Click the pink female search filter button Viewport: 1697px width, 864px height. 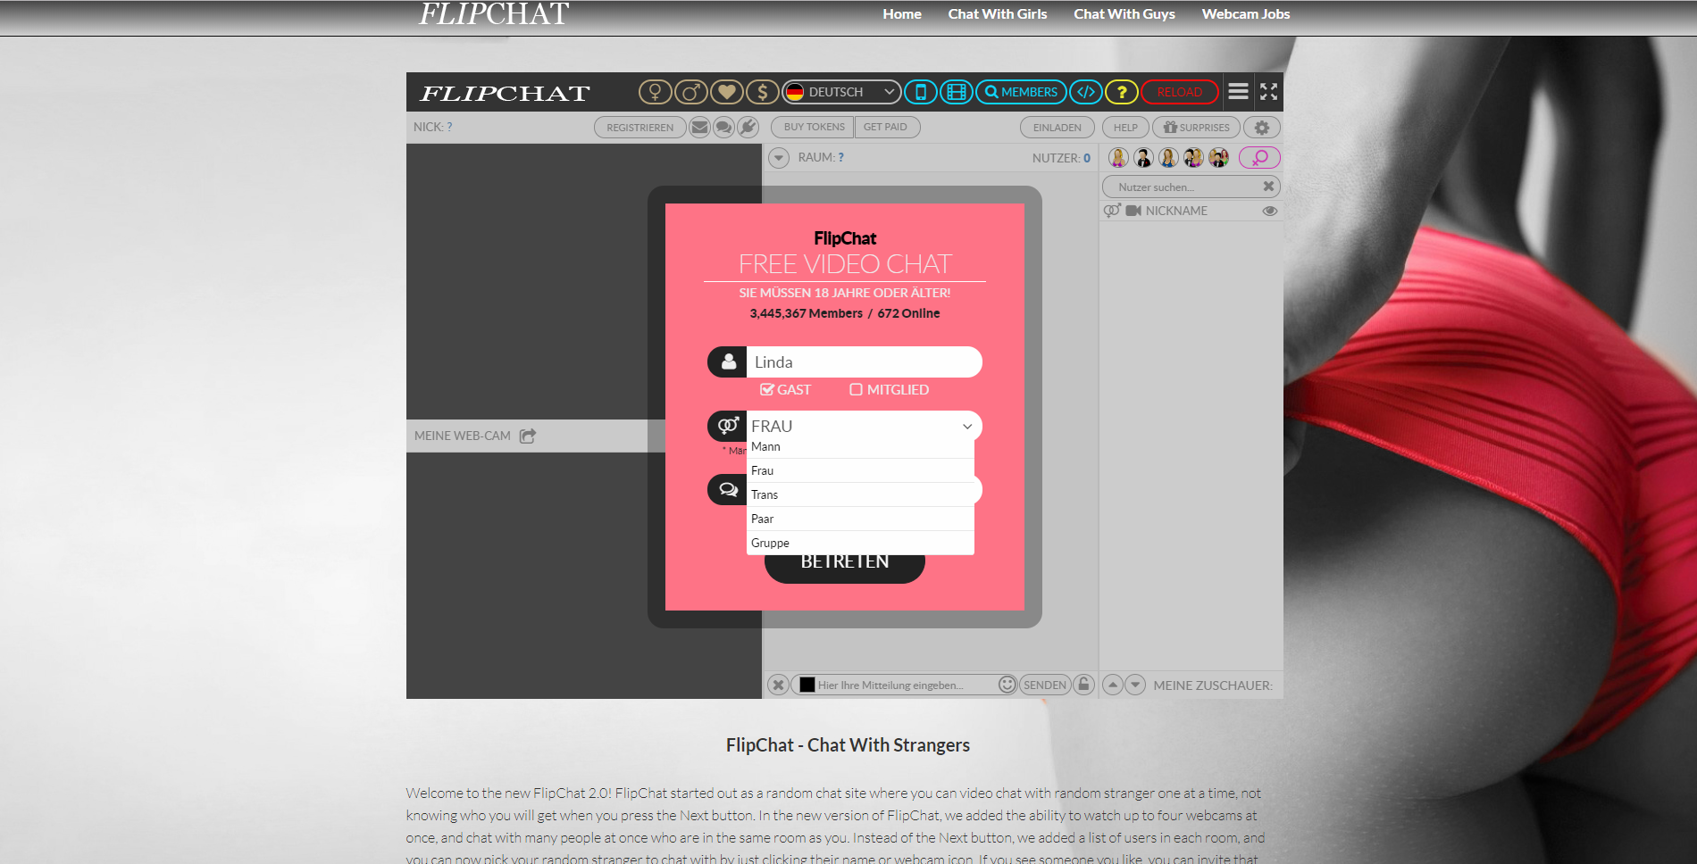[1259, 158]
